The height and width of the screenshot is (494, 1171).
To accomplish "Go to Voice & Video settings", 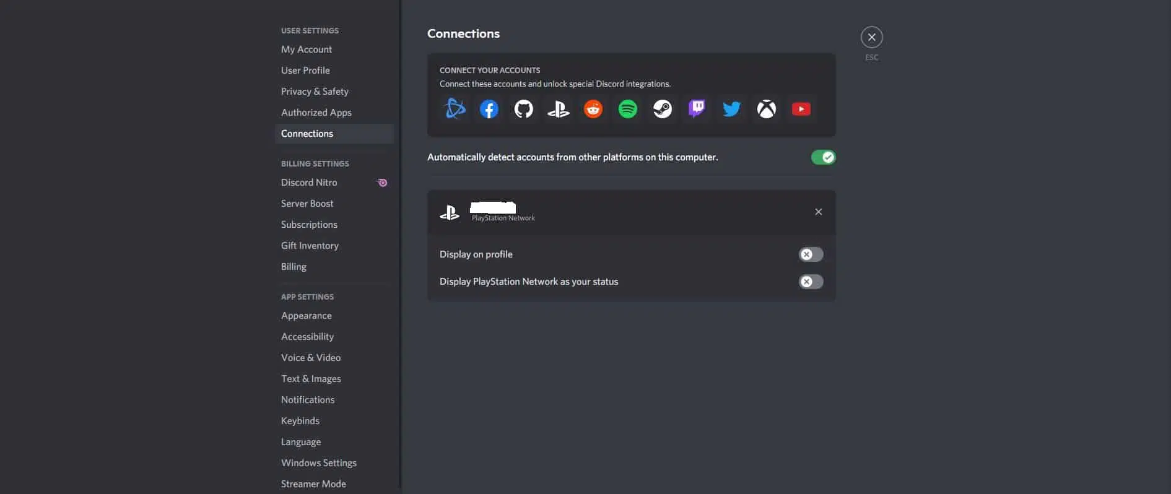I will [x=334, y=358].
